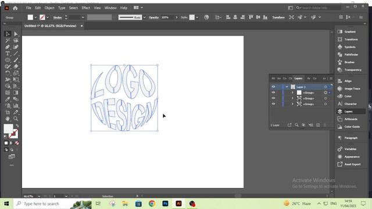Select the Untitled-1 document tab
372x209 pixels.
(x=51, y=26)
